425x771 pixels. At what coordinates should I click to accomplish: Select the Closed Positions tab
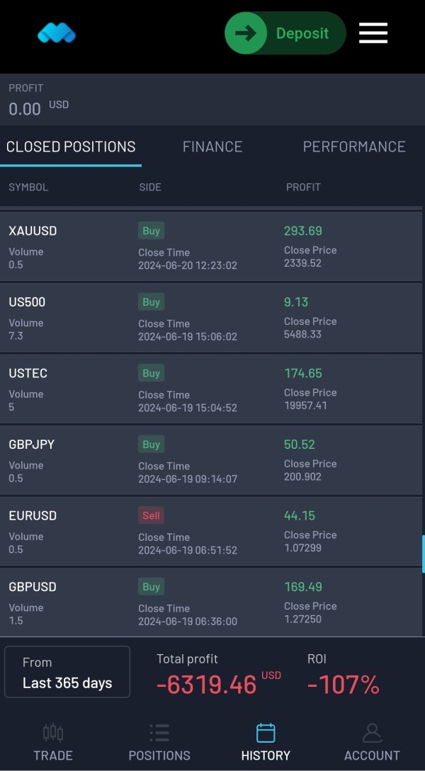click(x=71, y=147)
